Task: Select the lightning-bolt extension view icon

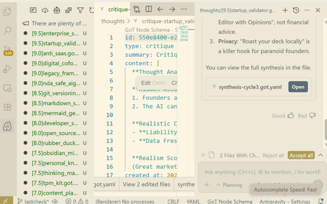Action: (8, 126)
